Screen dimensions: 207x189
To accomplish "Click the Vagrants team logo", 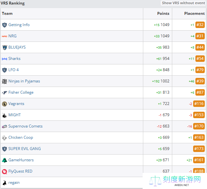I will click(x=5, y=104).
